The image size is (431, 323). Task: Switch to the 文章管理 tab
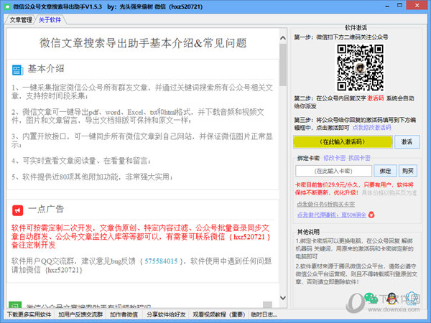click(x=20, y=20)
